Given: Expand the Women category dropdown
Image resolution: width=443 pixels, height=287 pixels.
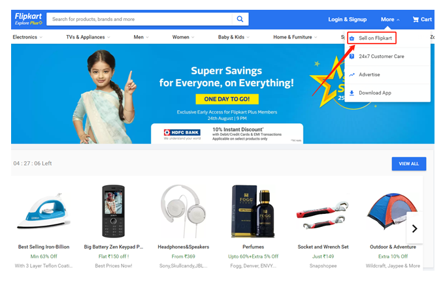Looking at the screenshot, I should pos(183,37).
